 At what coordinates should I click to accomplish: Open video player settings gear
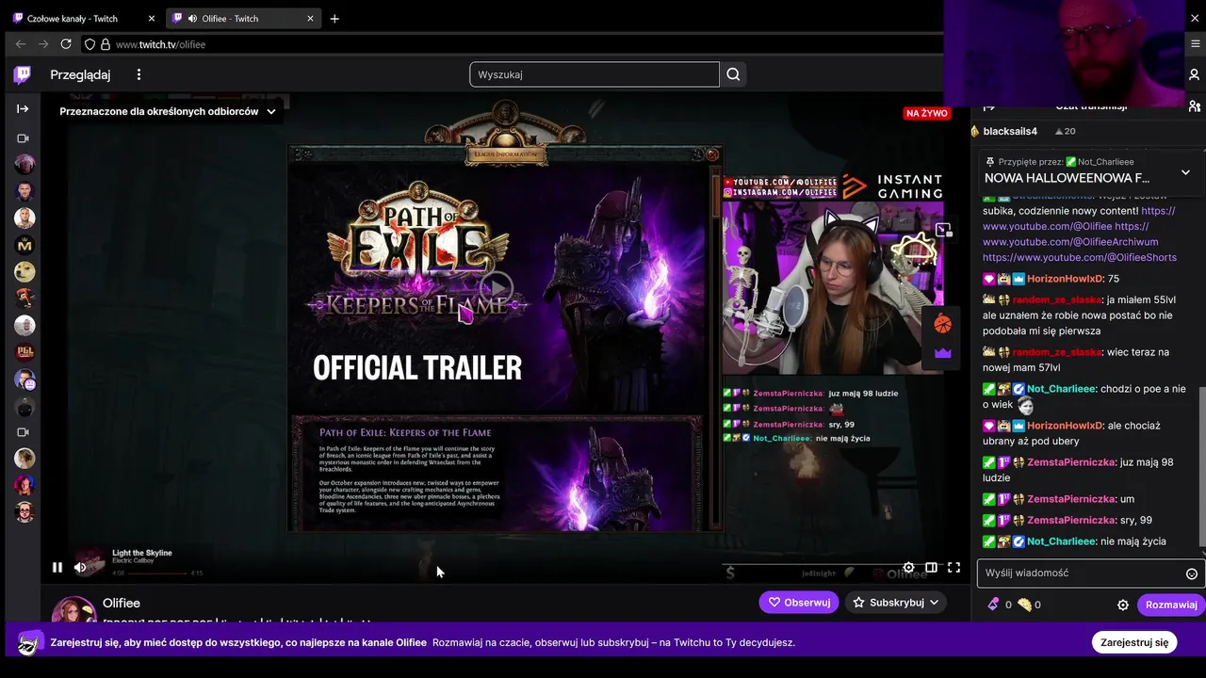pos(908,568)
